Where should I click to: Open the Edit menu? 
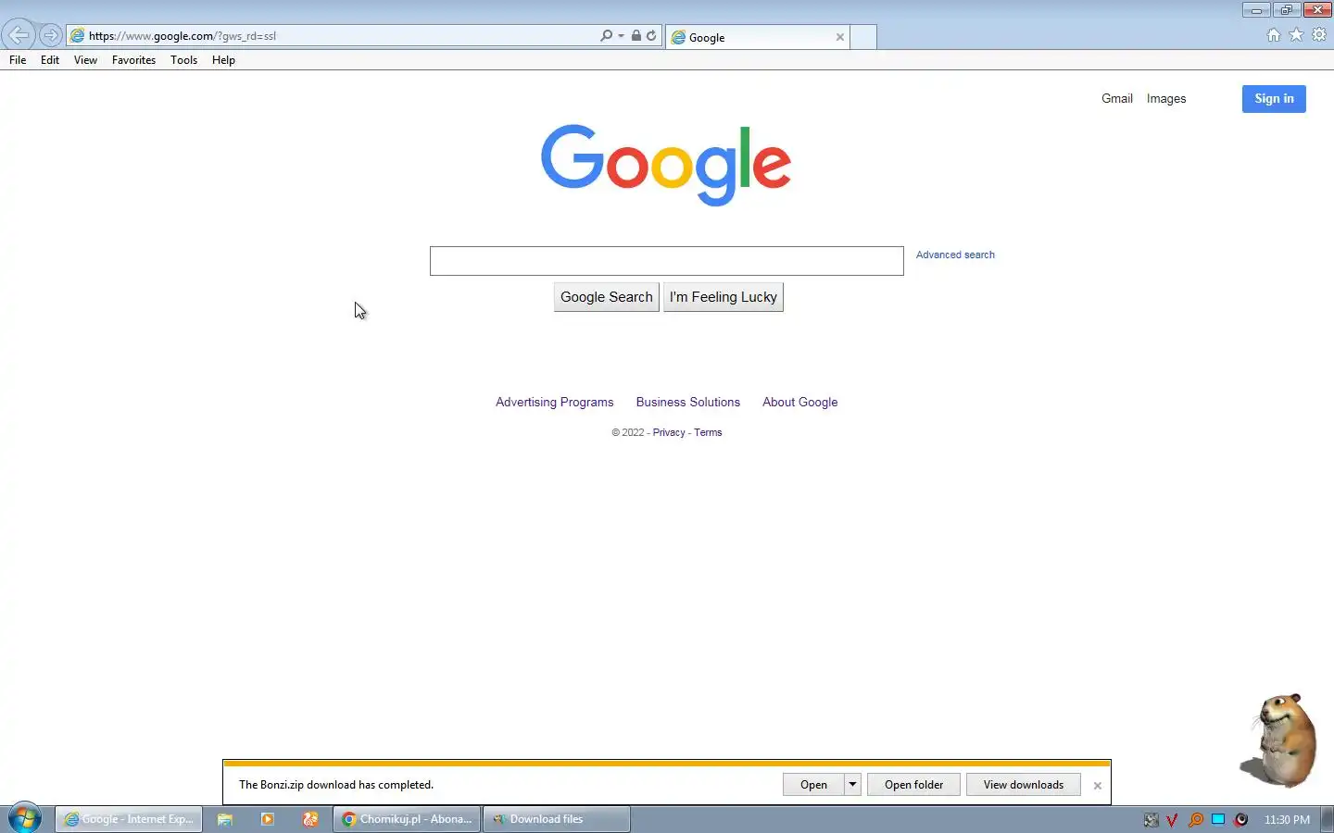click(x=50, y=60)
